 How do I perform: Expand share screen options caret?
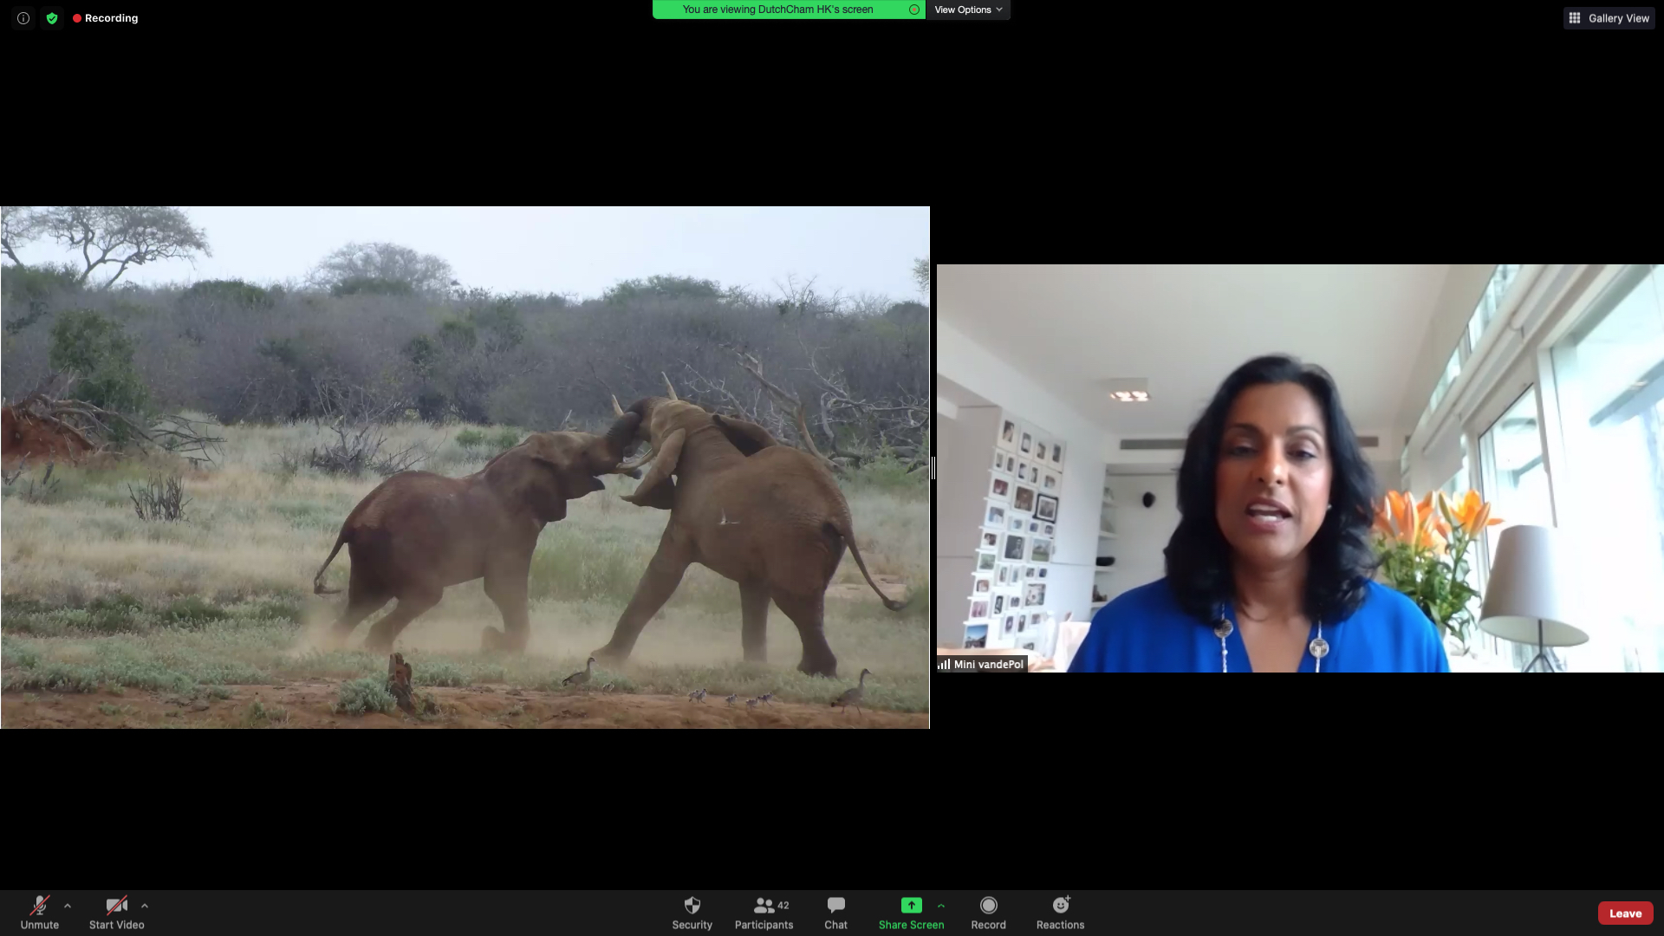[x=941, y=906]
